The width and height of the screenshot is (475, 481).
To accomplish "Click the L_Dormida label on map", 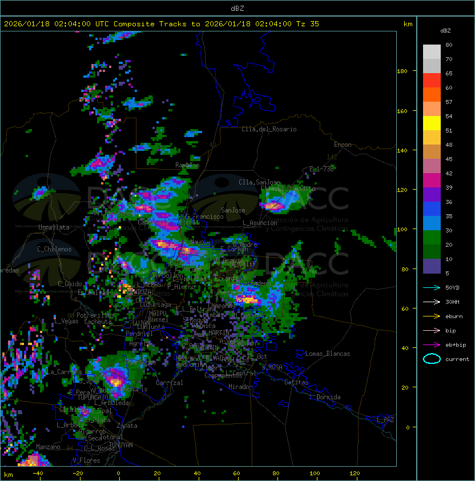I will 325,397.
